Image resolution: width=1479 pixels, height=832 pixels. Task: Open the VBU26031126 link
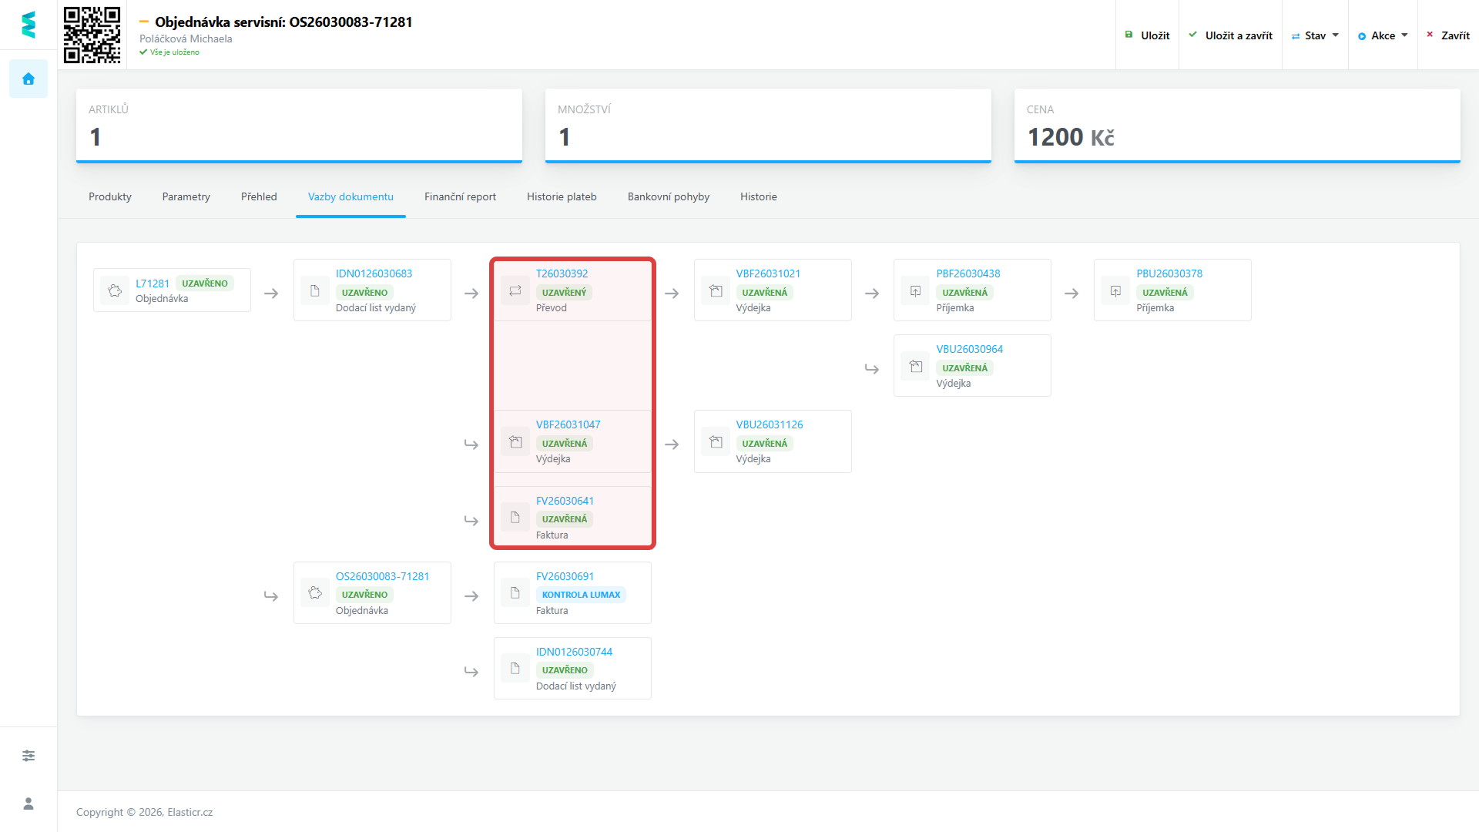coord(770,424)
